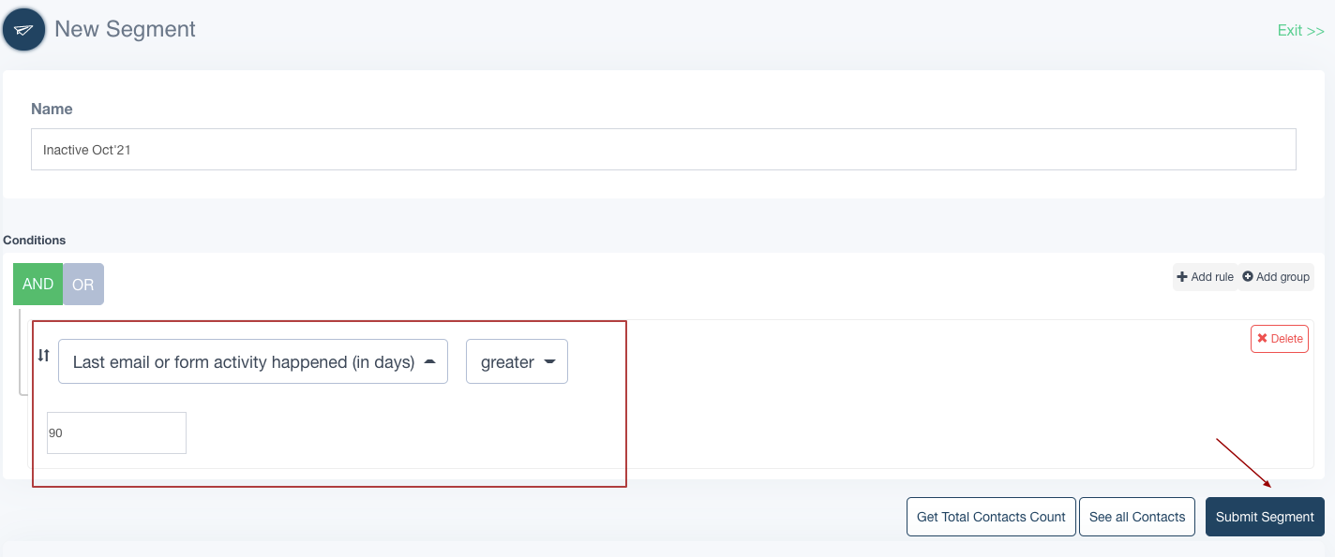The width and height of the screenshot is (1335, 557).
Task: Click the circled plus icon on Add group
Action: [x=1248, y=277]
